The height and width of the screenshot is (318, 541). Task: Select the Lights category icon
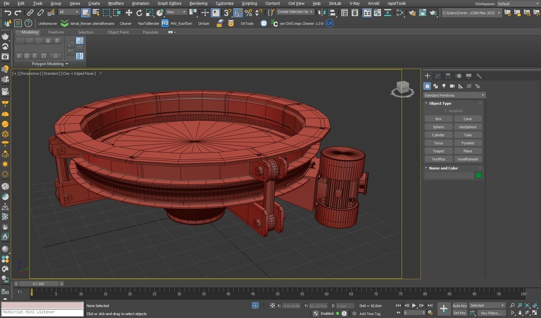point(444,86)
